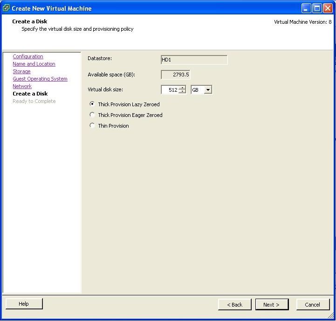The height and width of the screenshot is (321, 336).
Task: Close the Create New Virtual Machine dialog
Action: point(328,8)
